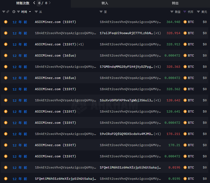Click Bitcoin chain icon in 328.363 row
The width and height of the screenshot is (210, 183).
[x=6, y=67]
